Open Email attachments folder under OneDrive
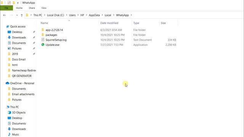 point(23,94)
